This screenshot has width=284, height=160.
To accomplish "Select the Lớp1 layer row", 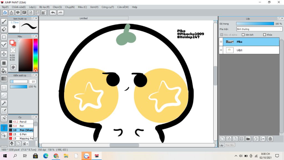I will click(x=249, y=50).
